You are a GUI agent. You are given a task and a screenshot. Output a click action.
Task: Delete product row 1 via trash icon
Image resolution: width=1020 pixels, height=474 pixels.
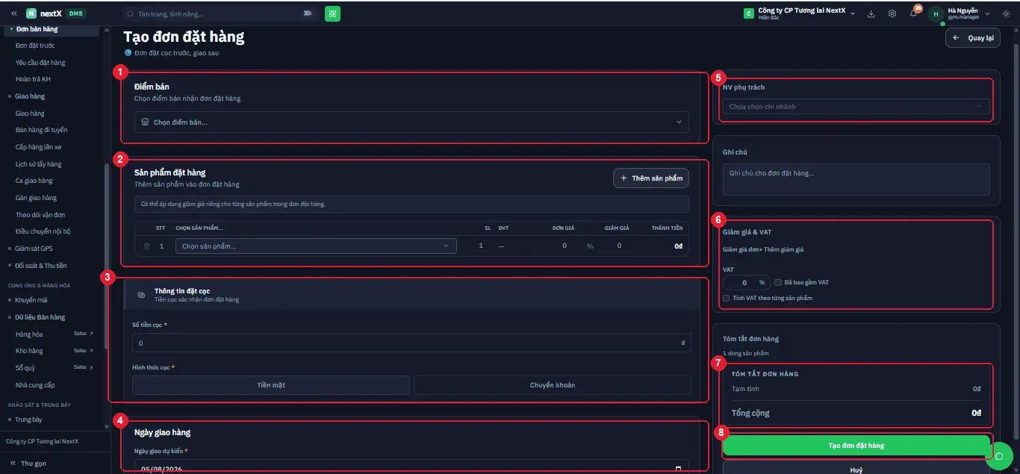coord(146,246)
